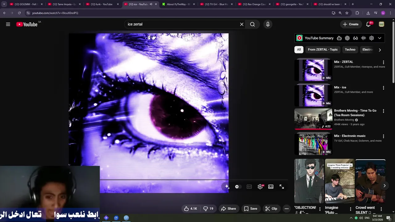Click the address bar URL
The height and width of the screenshot is (222, 395).
(x=55, y=13)
